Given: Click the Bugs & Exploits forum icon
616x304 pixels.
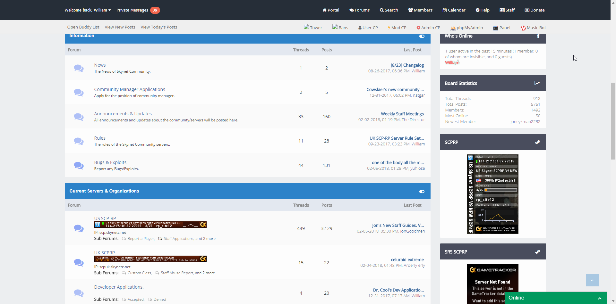Looking at the screenshot, I should pyautogui.click(x=79, y=165).
